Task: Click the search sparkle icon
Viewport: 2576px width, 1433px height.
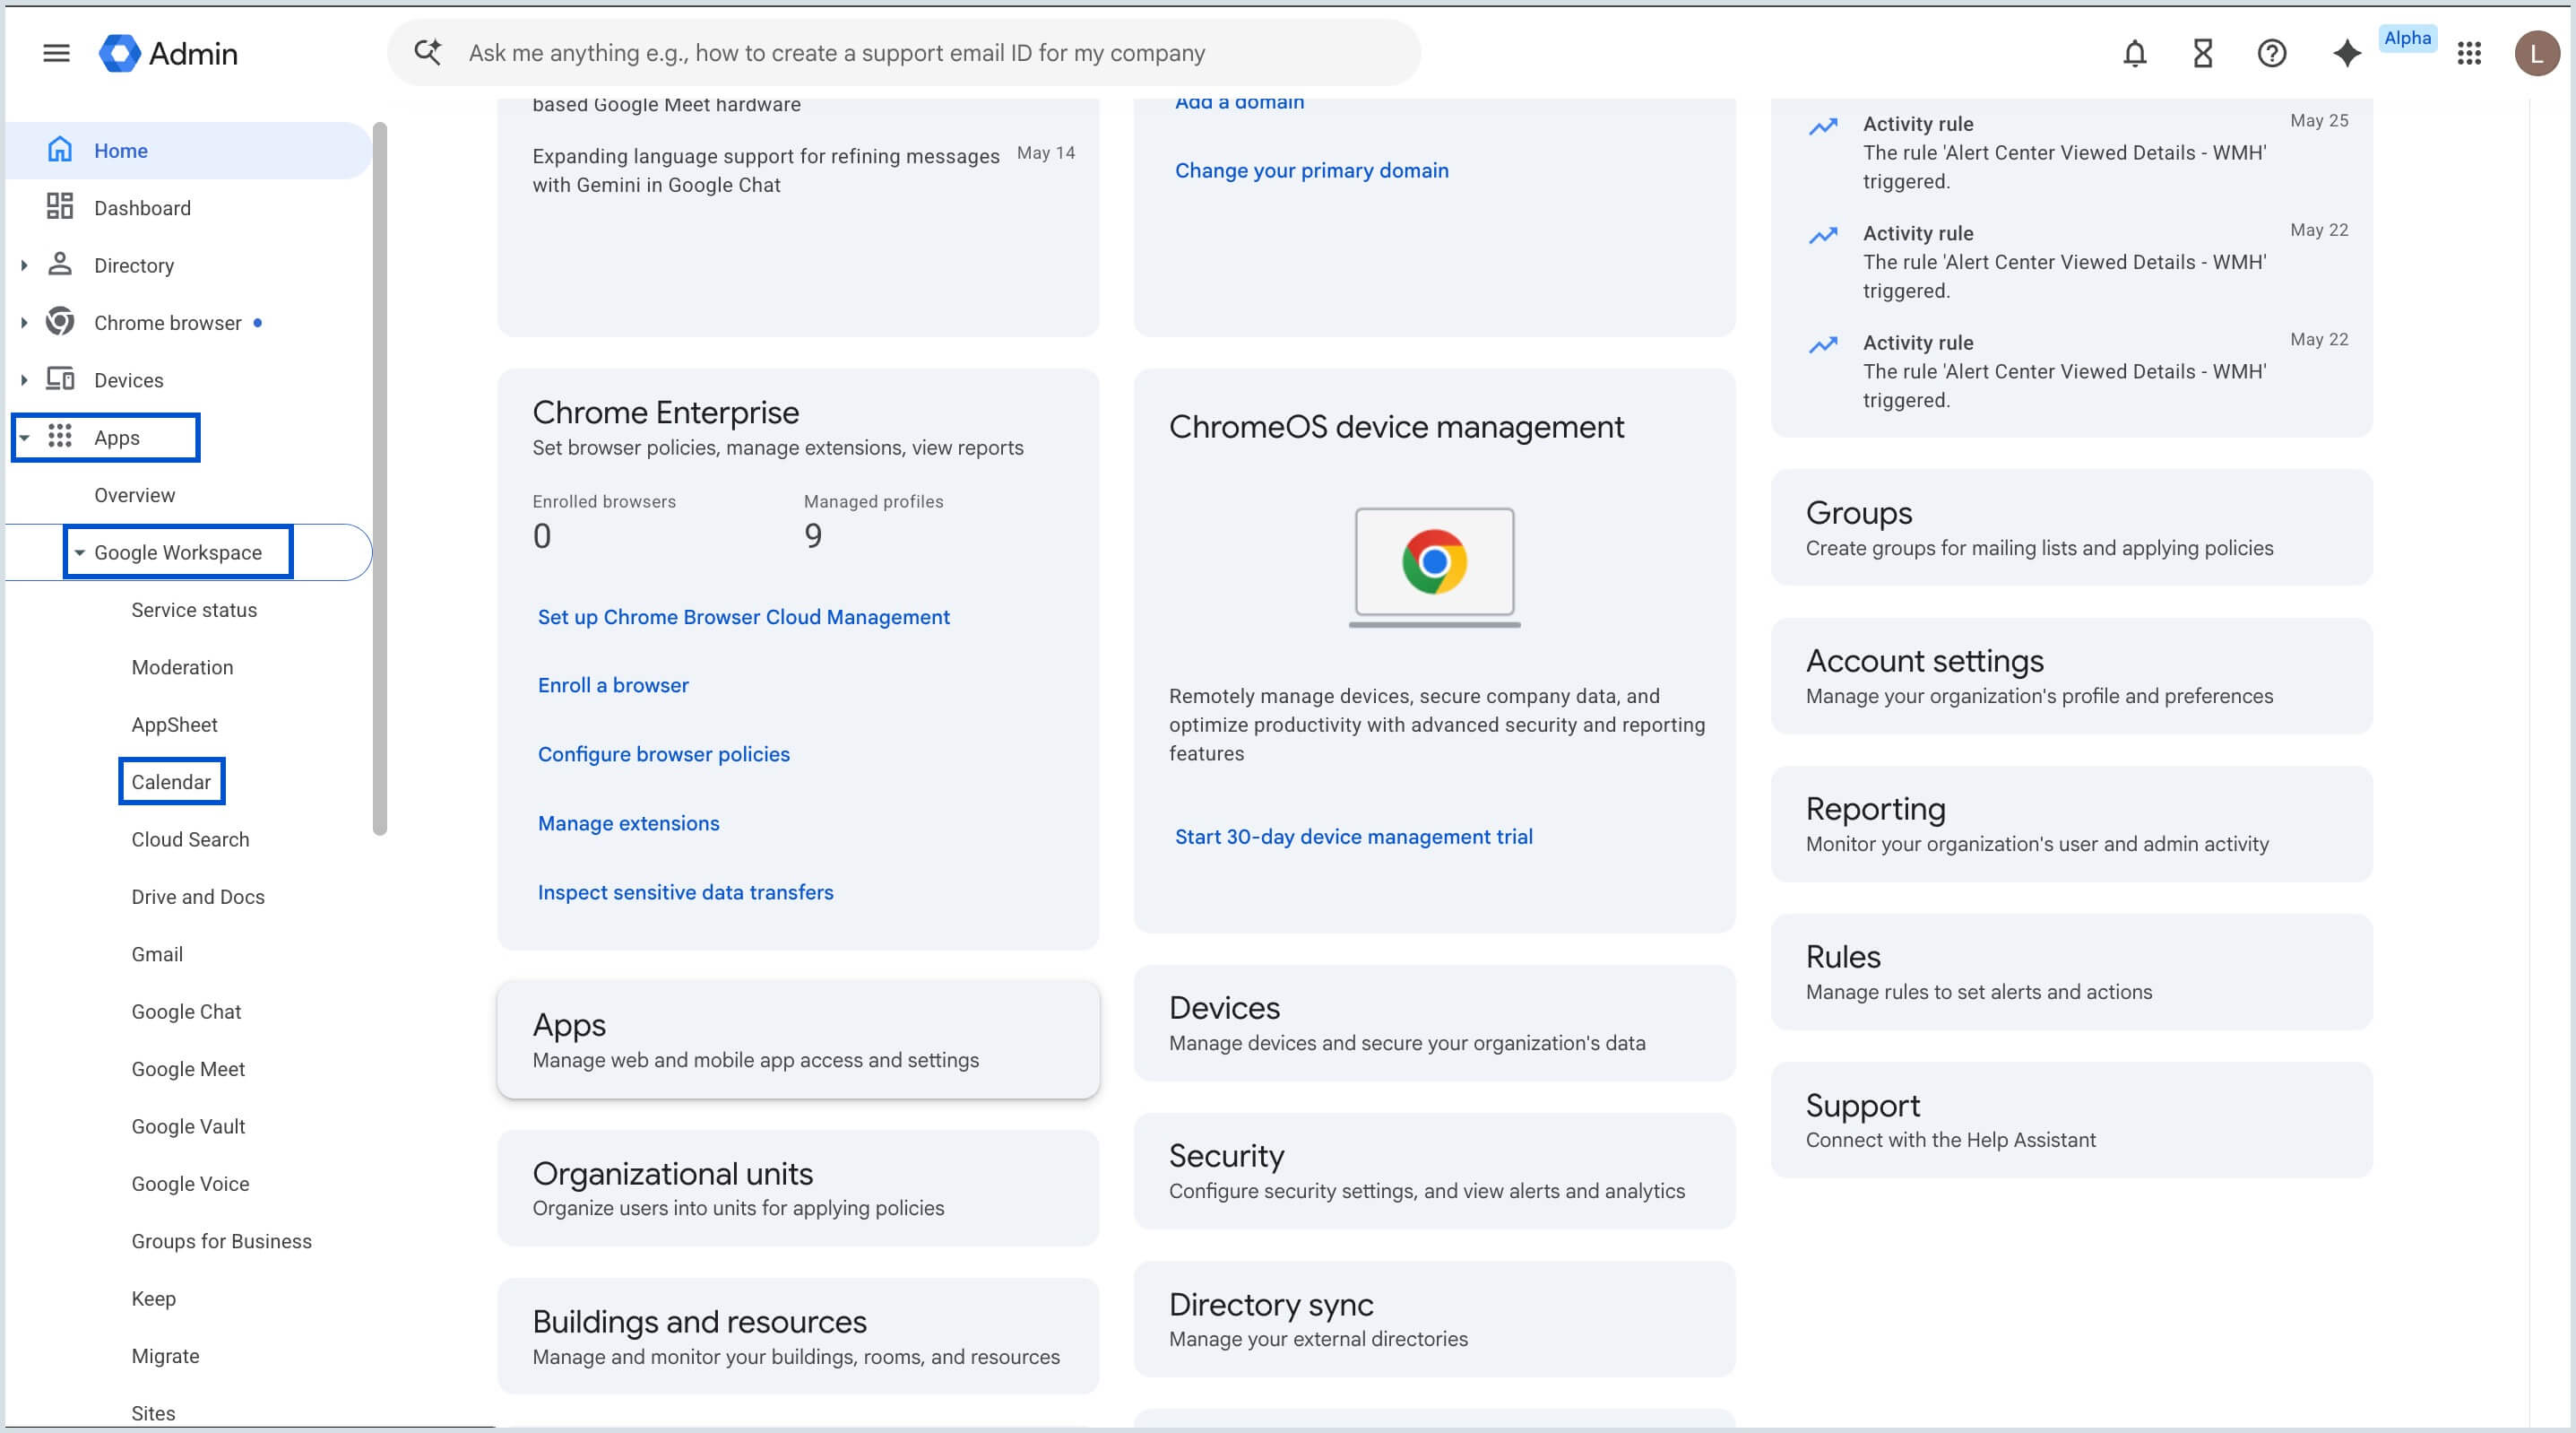Action: pyautogui.click(x=428, y=52)
